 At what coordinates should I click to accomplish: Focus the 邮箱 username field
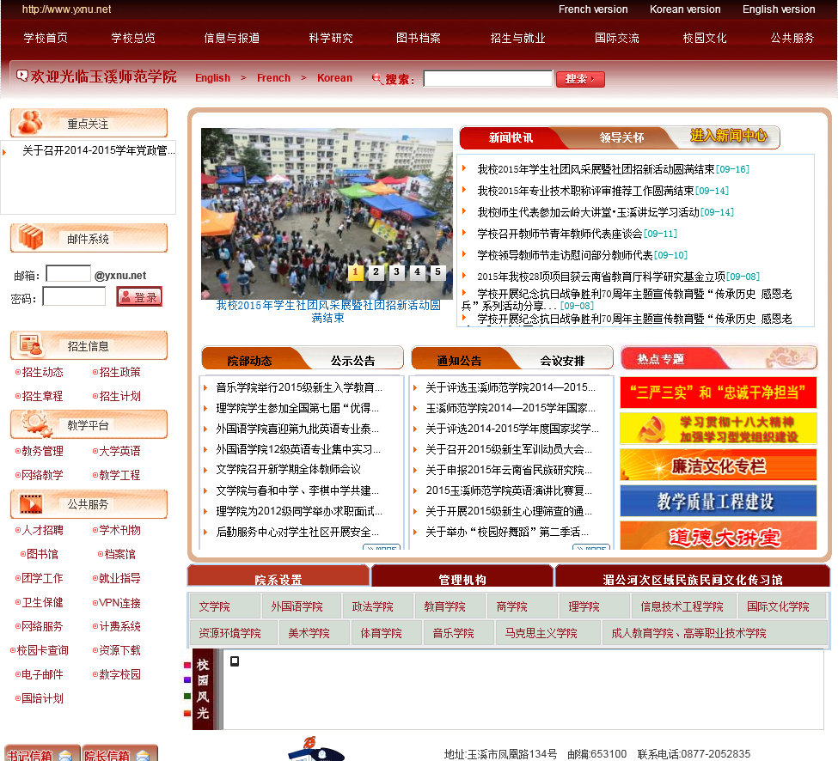pos(69,274)
